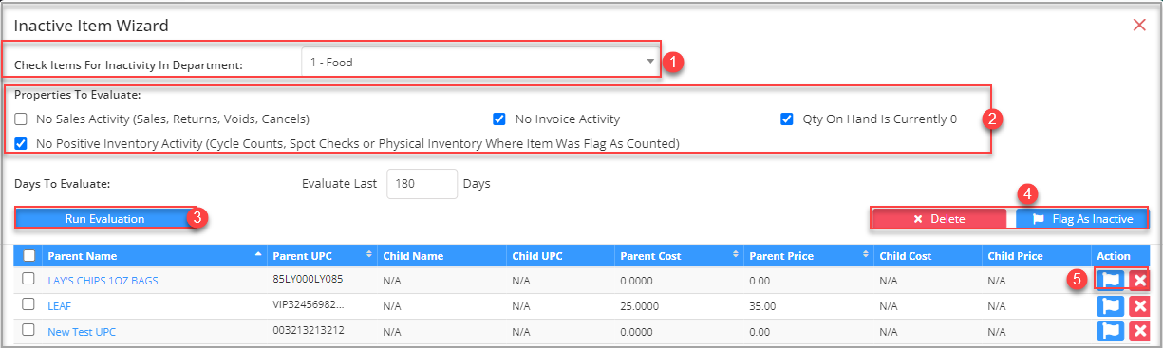
Task: Flag New Test UPC row as inactive
Action: point(1111,331)
